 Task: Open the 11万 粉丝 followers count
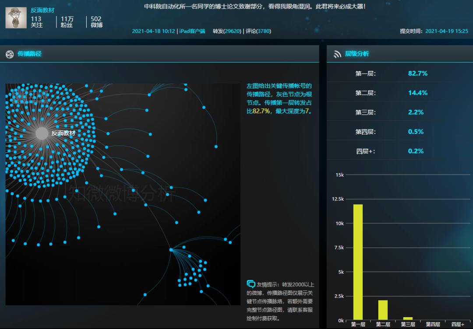pos(67,22)
